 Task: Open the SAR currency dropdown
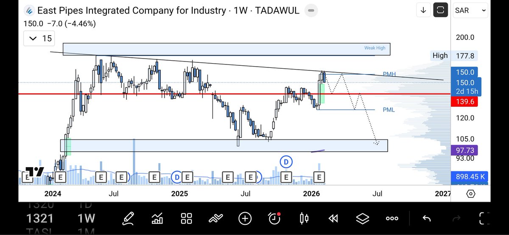(x=470, y=10)
